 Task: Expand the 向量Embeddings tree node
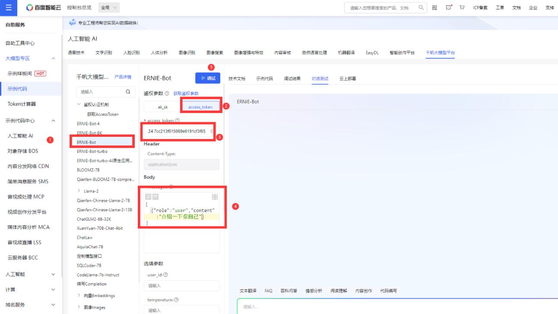pos(79,295)
